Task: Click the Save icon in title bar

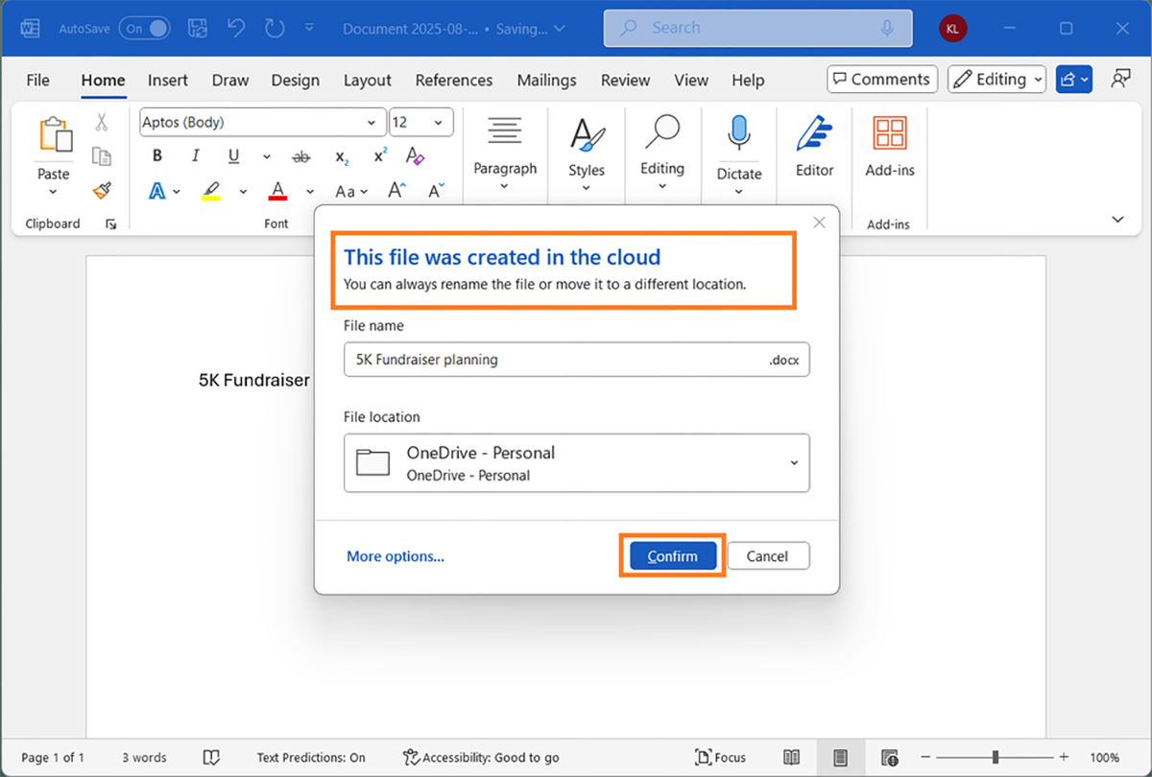Action: (x=198, y=29)
